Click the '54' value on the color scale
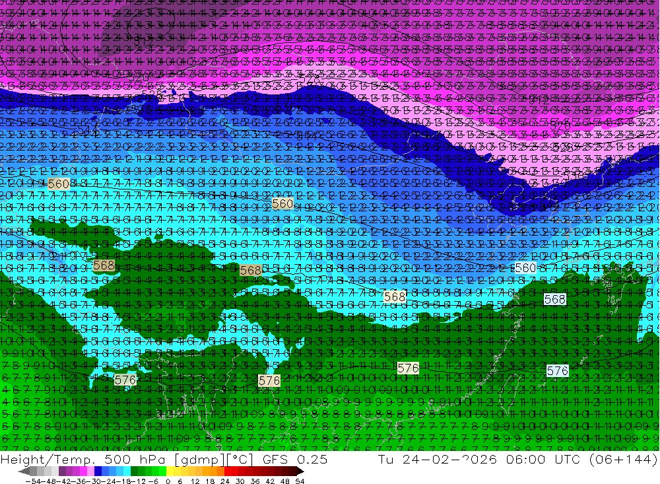The width and height of the screenshot is (660, 484). (x=300, y=481)
